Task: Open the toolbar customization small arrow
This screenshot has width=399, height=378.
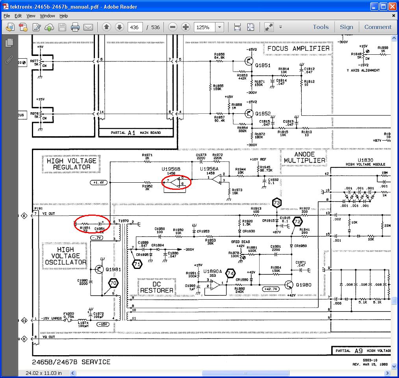Action: (280, 27)
